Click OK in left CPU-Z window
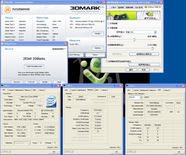 (x=54, y=152)
